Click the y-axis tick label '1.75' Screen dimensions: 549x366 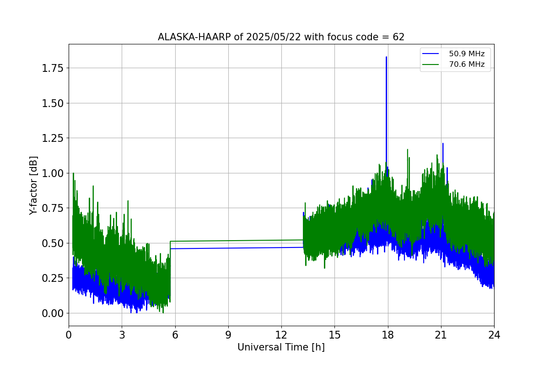tap(54, 68)
